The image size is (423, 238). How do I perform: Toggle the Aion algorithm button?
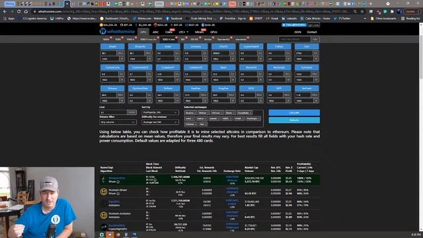click(x=307, y=46)
